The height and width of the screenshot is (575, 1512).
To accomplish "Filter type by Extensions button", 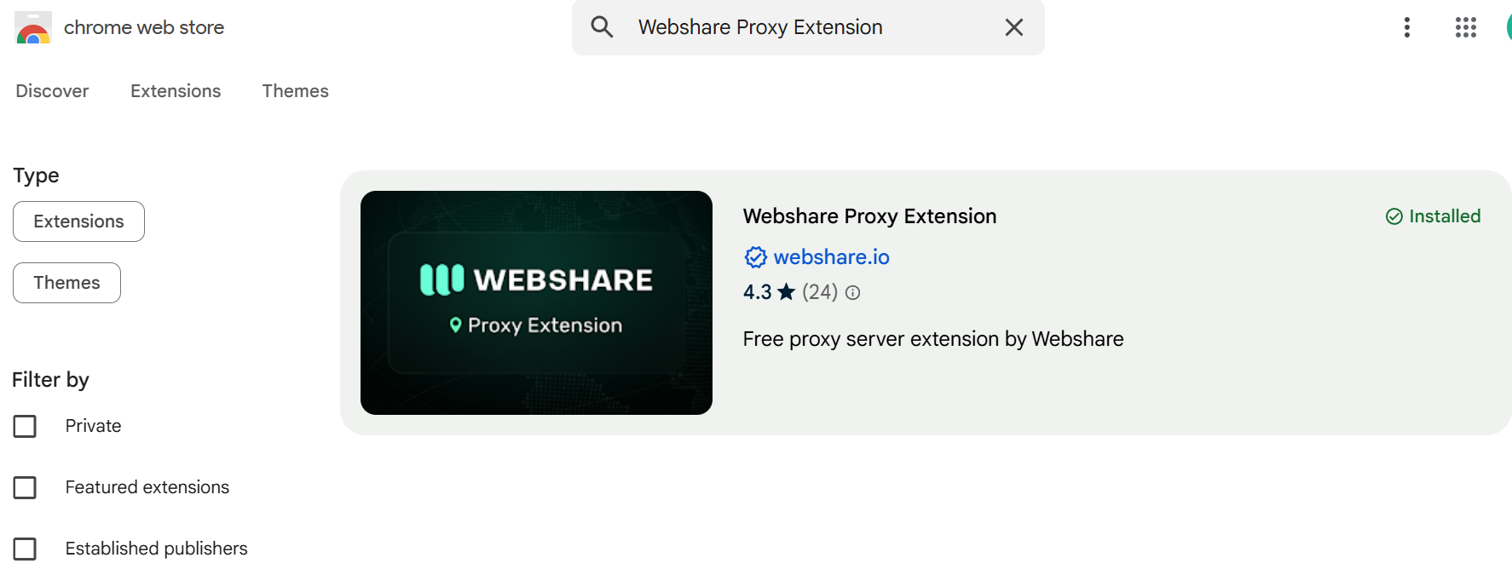I will click(x=78, y=221).
